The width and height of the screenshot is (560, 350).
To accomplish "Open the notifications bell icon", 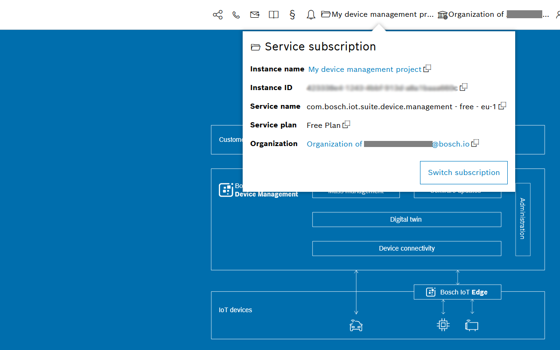I will [x=311, y=15].
